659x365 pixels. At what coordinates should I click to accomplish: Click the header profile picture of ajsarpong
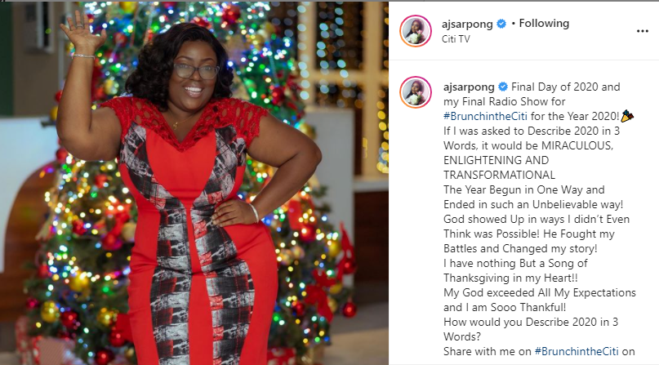tap(415, 31)
